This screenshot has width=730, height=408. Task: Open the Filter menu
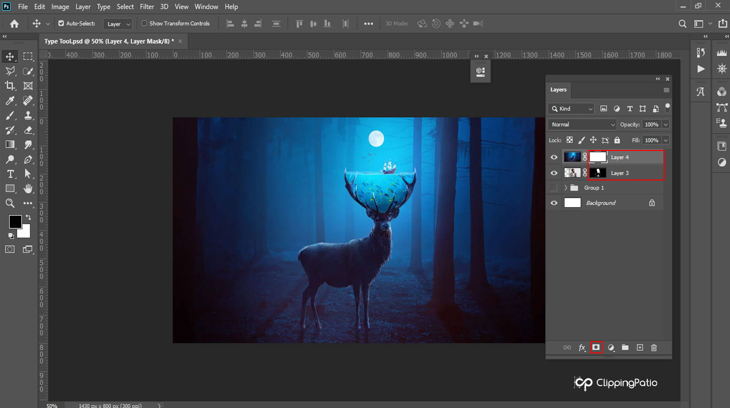147,7
